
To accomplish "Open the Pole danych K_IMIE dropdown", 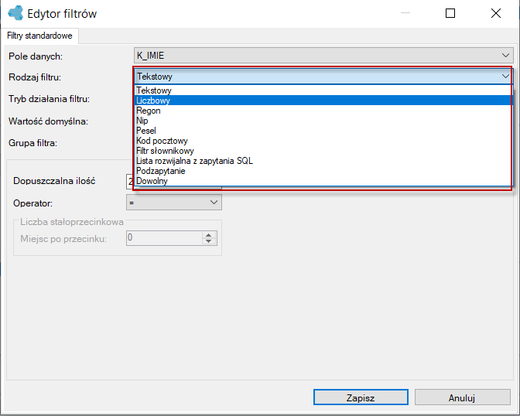I will click(x=323, y=56).
